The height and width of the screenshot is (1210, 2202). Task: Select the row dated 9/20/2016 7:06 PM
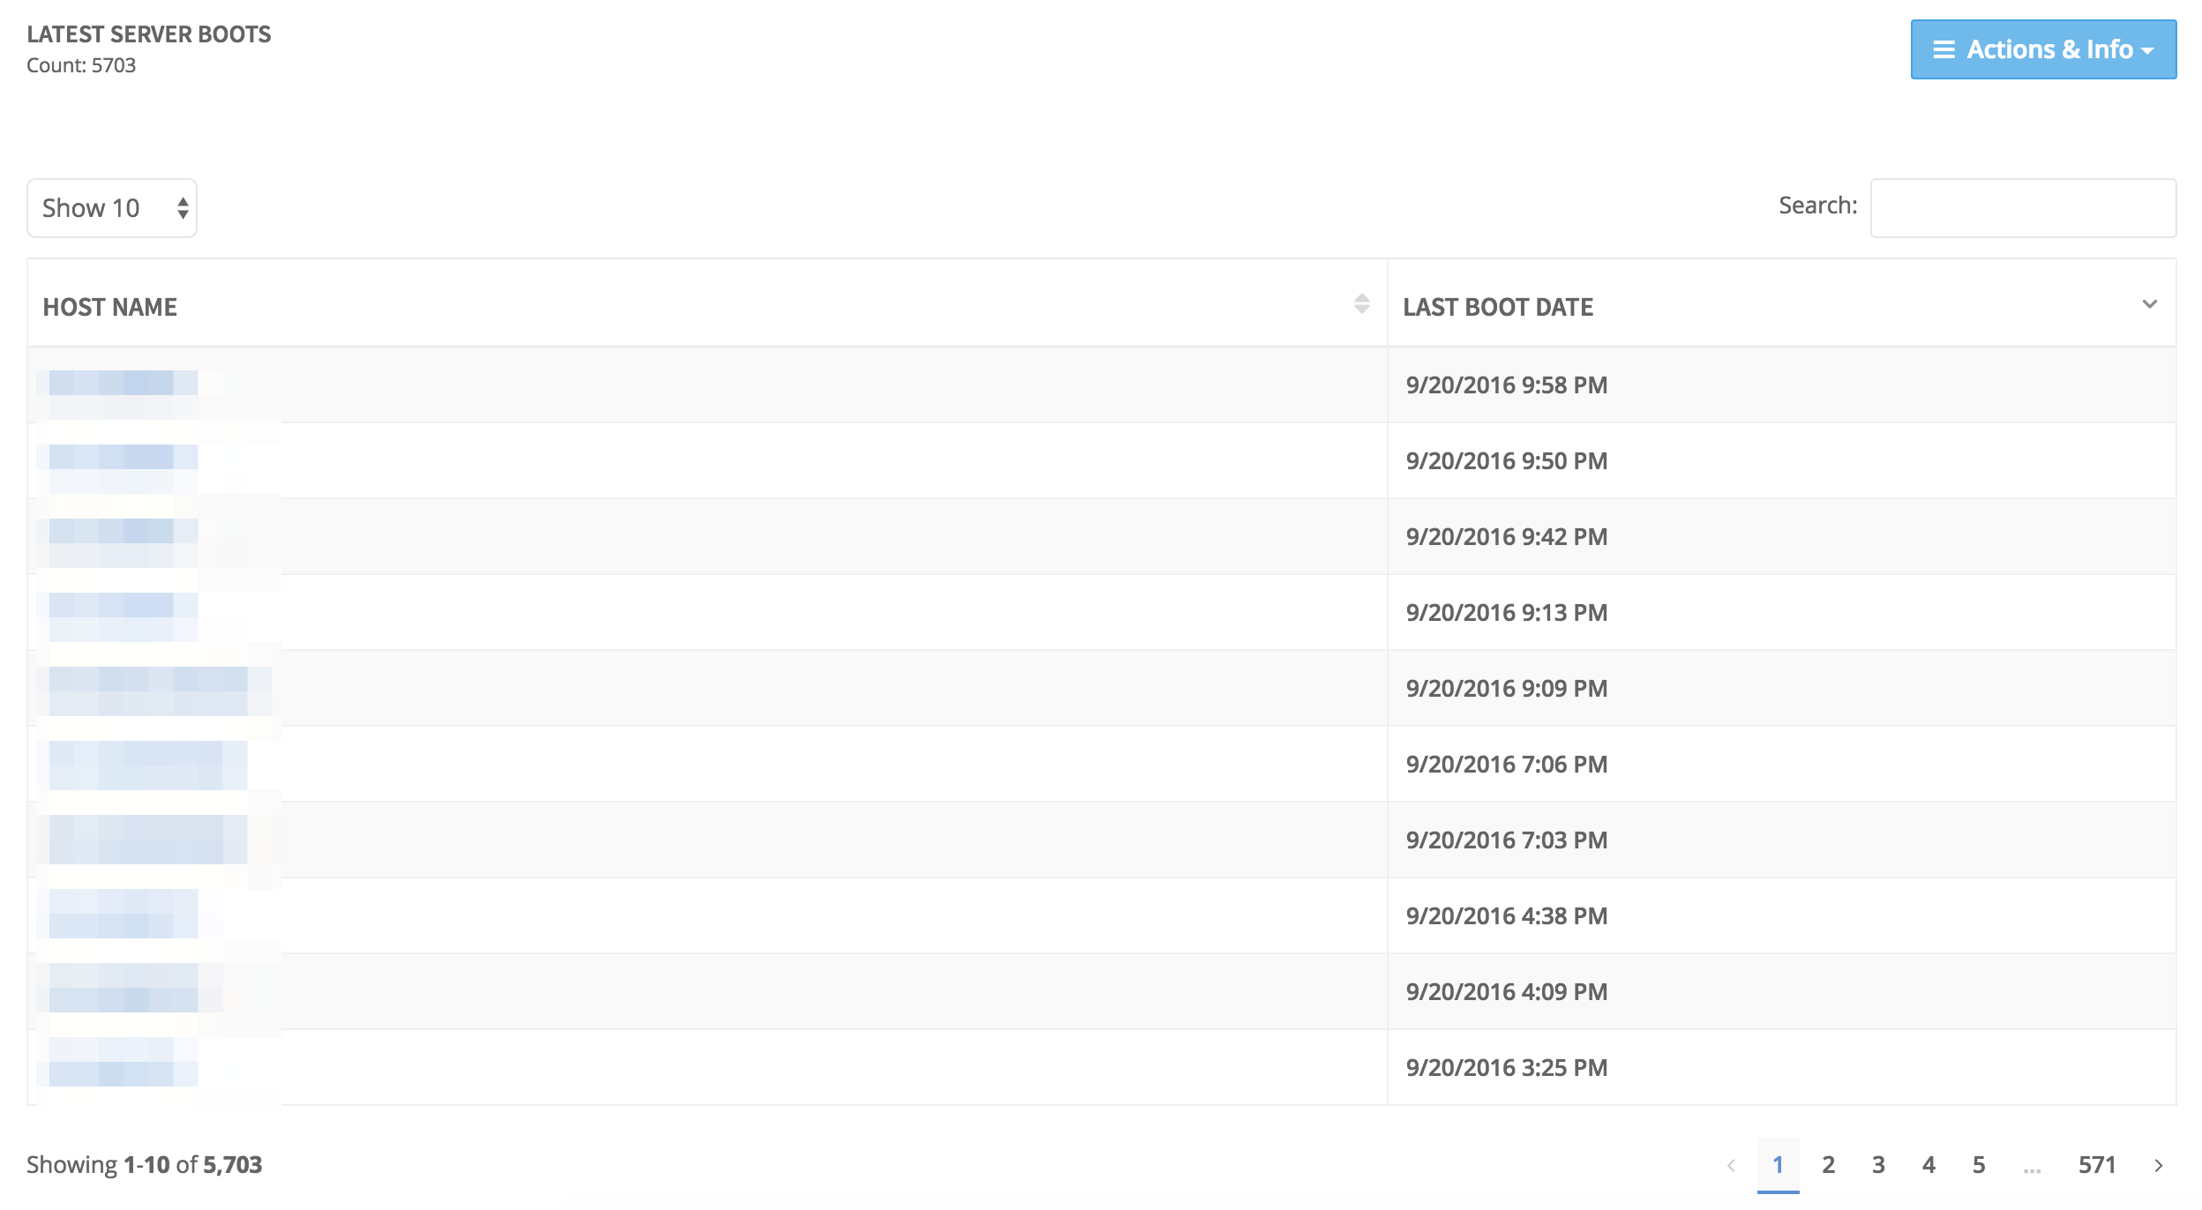coord(1101,764)
